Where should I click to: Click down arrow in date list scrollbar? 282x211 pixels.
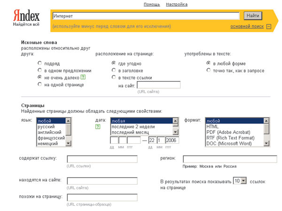[175, 133]
